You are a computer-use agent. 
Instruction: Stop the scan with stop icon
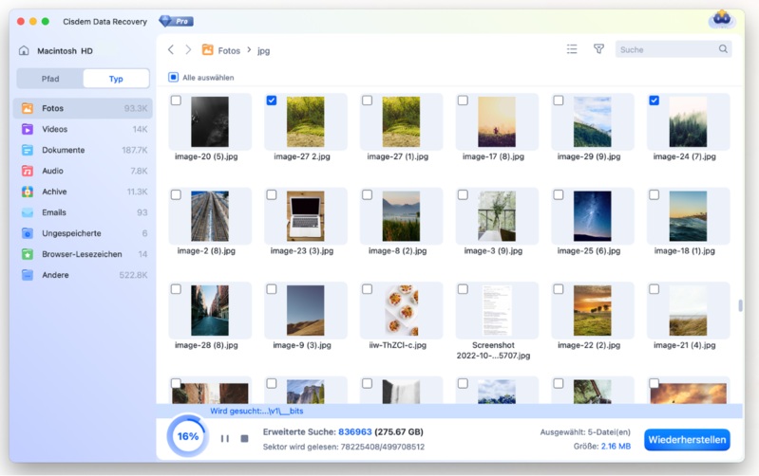244,438
